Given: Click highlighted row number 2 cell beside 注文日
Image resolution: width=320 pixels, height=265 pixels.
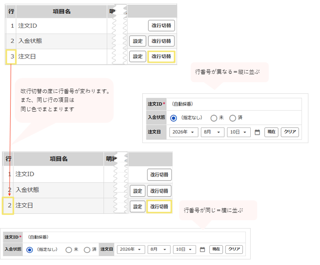Looking at the screenshot, I should point(8,205).
